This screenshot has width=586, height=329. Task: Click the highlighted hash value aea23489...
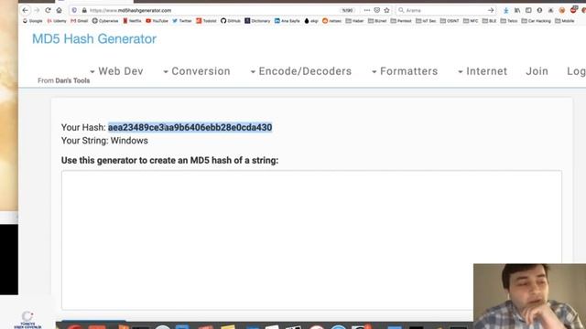point(190,127)
